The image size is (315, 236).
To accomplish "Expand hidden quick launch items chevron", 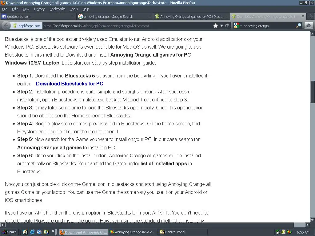I will pos(53,231).
